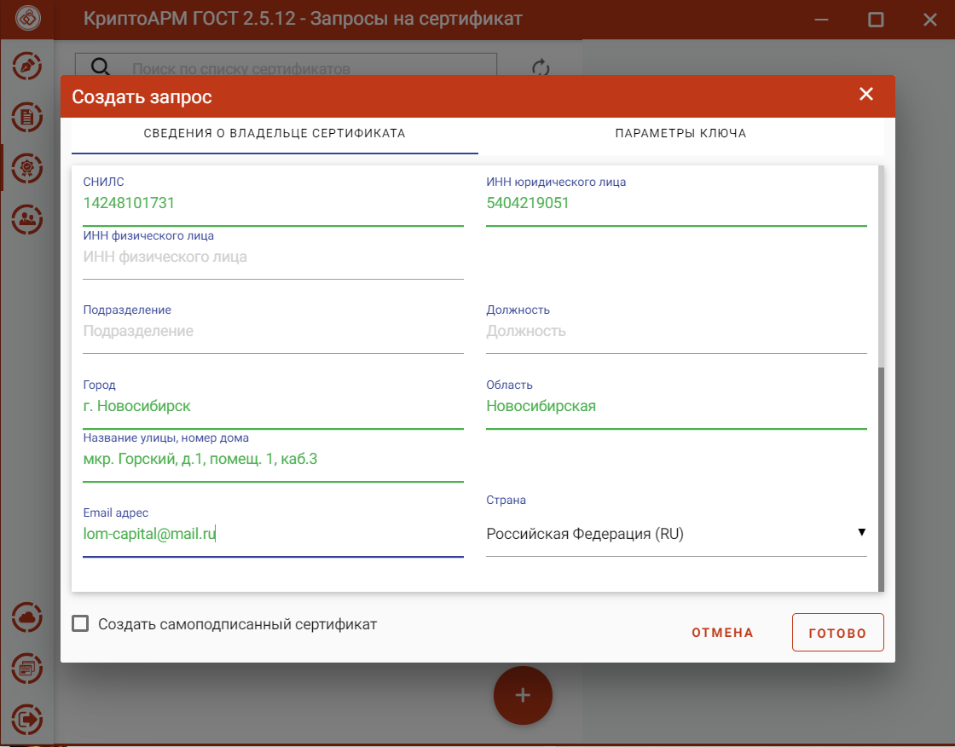955x747 pixels.
Task: Click the CryptoARM logo icon
Action: 28,18
